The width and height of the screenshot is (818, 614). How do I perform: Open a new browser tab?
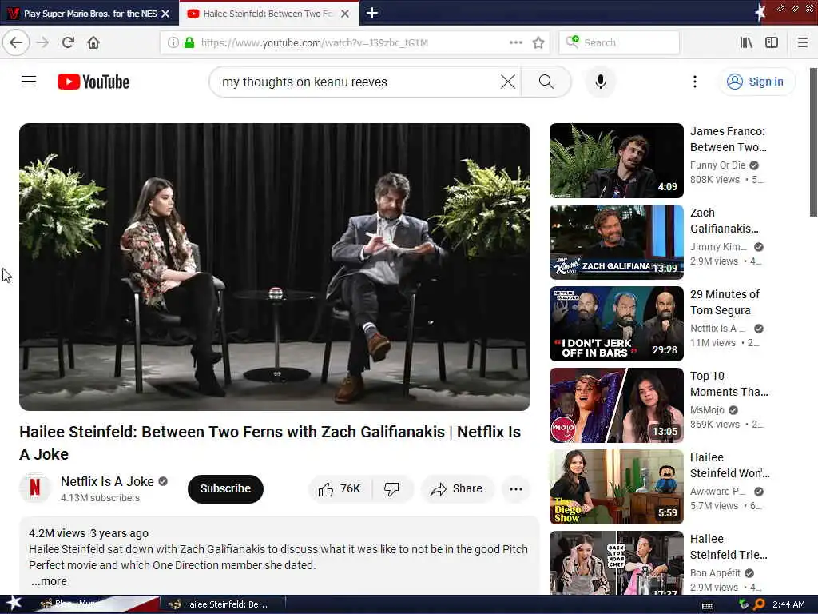coord(372,13)
